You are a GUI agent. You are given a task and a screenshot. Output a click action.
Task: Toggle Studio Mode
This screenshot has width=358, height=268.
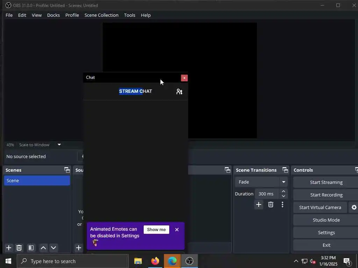[x=326, y=220]
